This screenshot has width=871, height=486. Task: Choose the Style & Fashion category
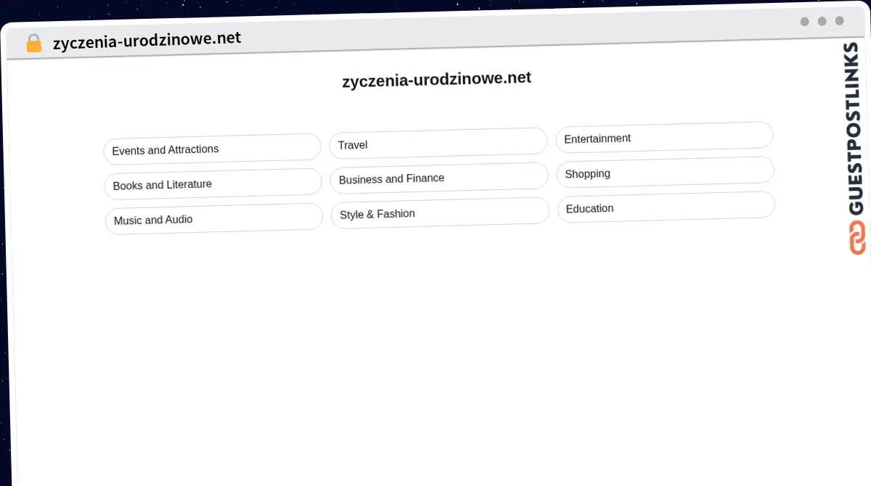(x=440, y=213)
